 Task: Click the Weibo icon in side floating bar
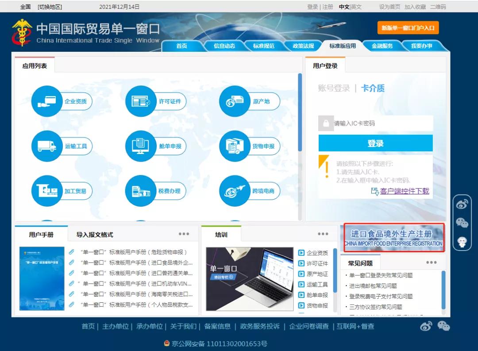(462, 204)
